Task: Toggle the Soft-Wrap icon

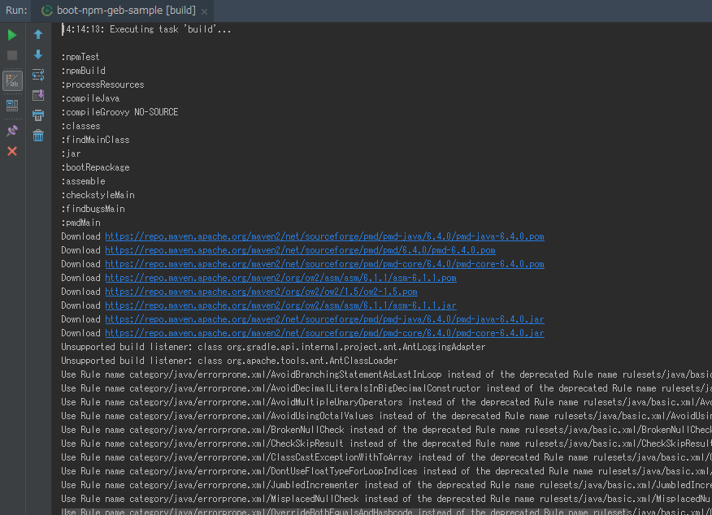Action: coord(38,75)
